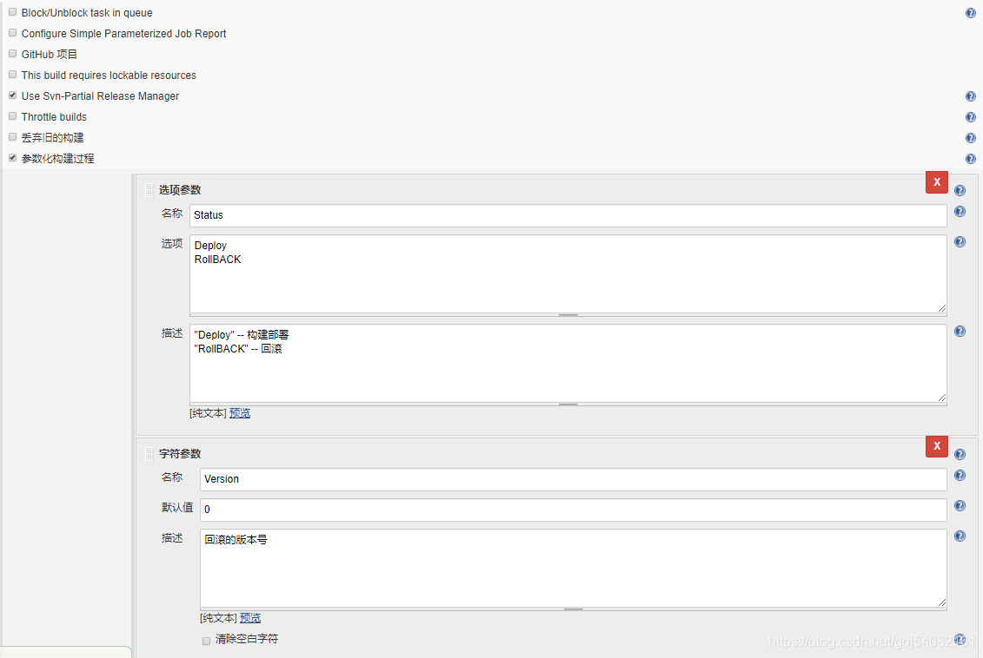983x658 pixels.
Task: Open help icon for 默认值 field
Action: click(960, 505)
